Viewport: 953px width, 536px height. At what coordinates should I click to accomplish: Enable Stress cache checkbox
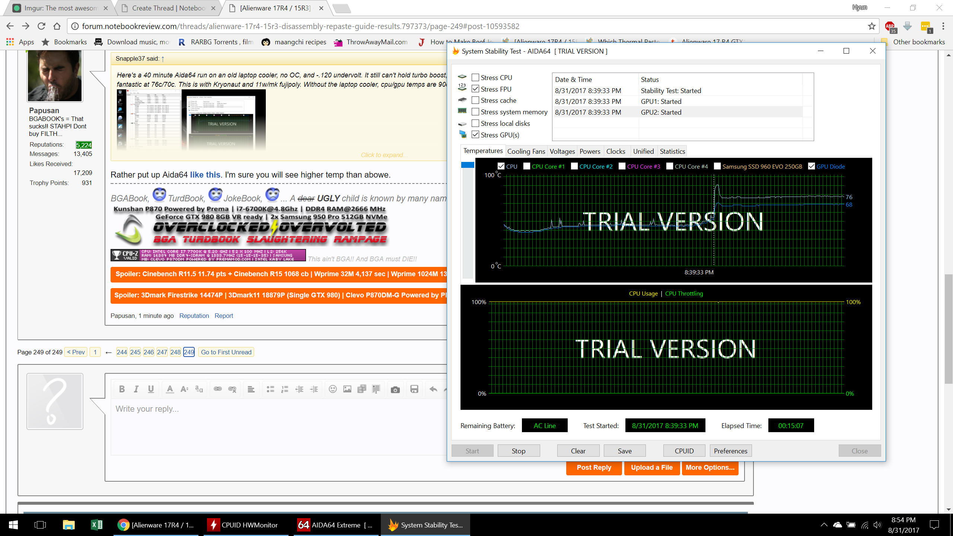coord(475,100)
